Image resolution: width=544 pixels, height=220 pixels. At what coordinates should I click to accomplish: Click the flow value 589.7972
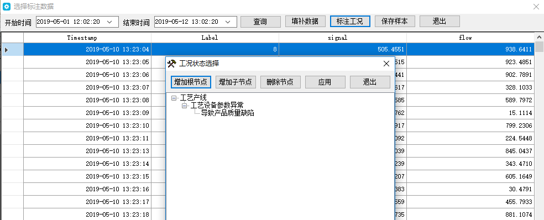click(x=519, y=100)
